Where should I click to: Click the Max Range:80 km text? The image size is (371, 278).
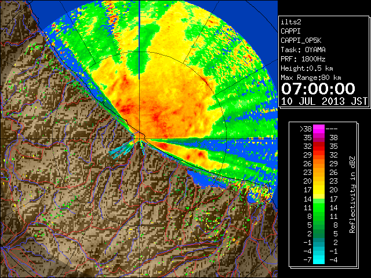coord(311,78)
